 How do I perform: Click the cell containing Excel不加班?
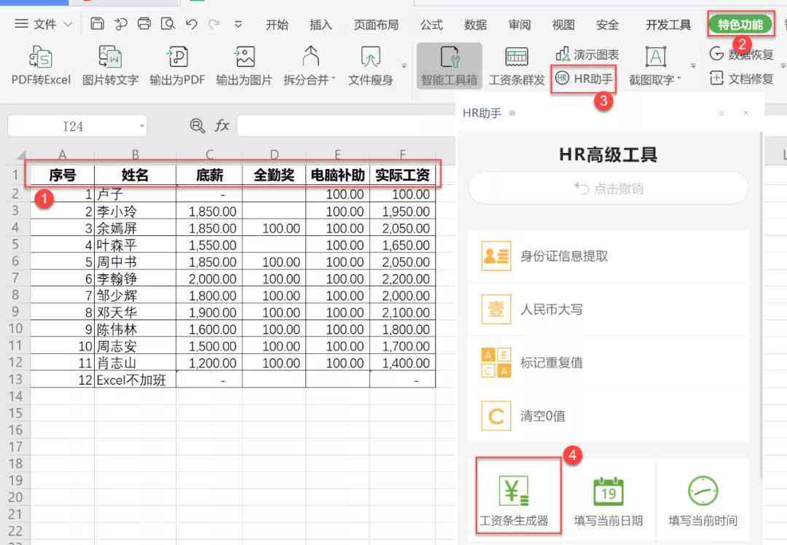click(135, 380)
